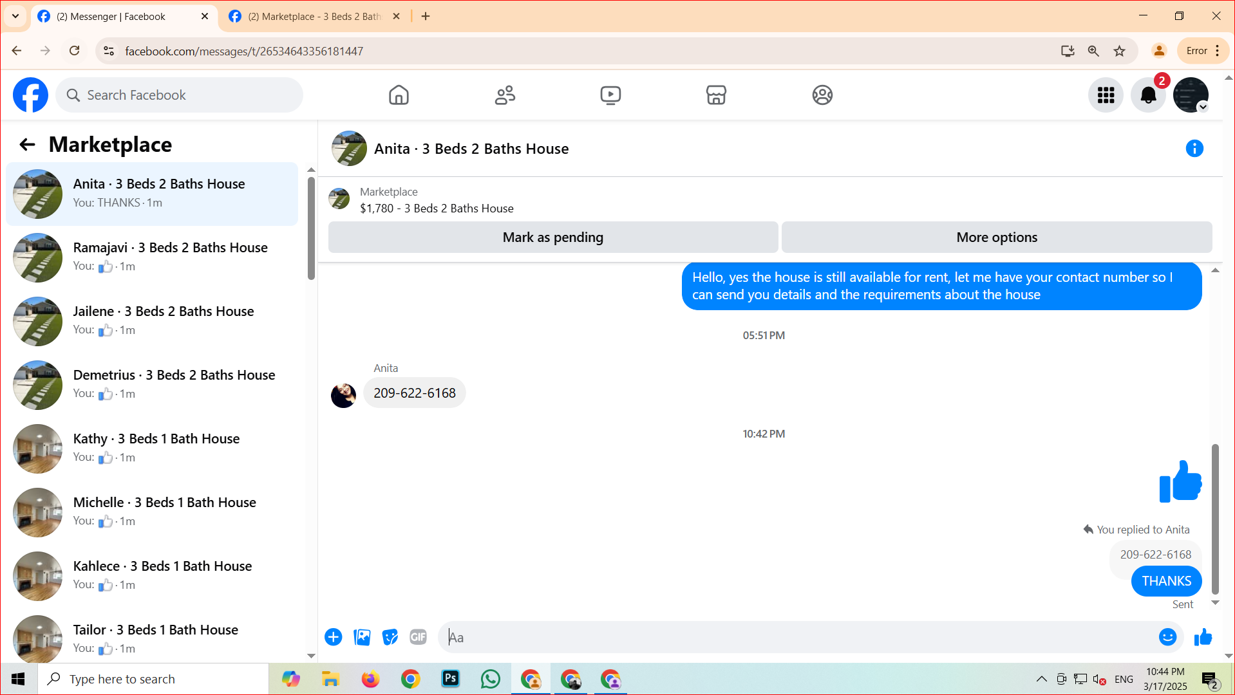Click the conversation list scrollbar
The width and height of the screenshot is (1235, 695).
pos(311,228)
